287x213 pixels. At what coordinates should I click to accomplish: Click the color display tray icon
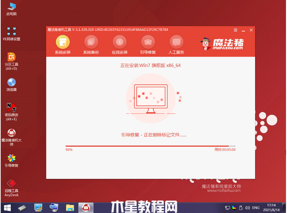[234, 208]
